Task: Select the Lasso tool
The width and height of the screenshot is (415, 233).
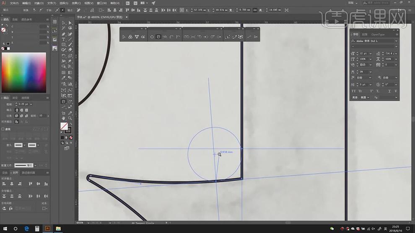Action: (x=70, y=28)
